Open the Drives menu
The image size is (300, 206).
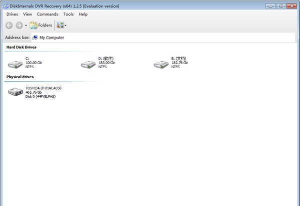[x=12, y=14]
